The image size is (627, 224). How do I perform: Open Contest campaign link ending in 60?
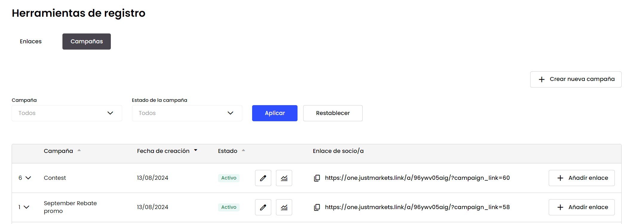417,178
